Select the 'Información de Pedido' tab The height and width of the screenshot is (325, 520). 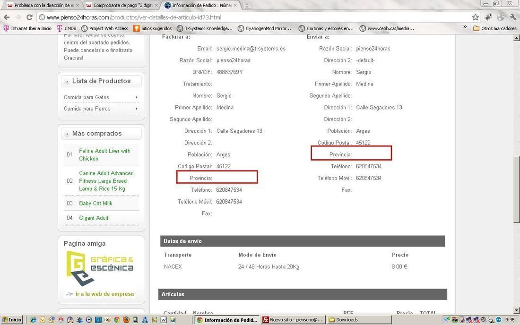click(x=200, y=5)
